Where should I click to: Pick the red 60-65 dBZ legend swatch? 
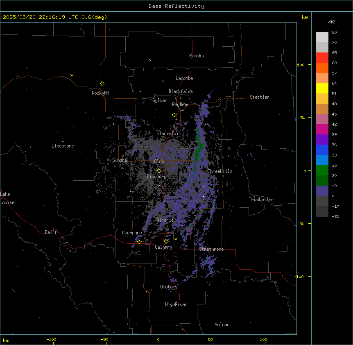tap(322, 58)
